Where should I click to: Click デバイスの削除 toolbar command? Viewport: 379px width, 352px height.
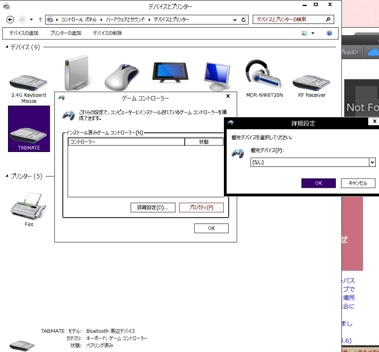click(108, 33)
